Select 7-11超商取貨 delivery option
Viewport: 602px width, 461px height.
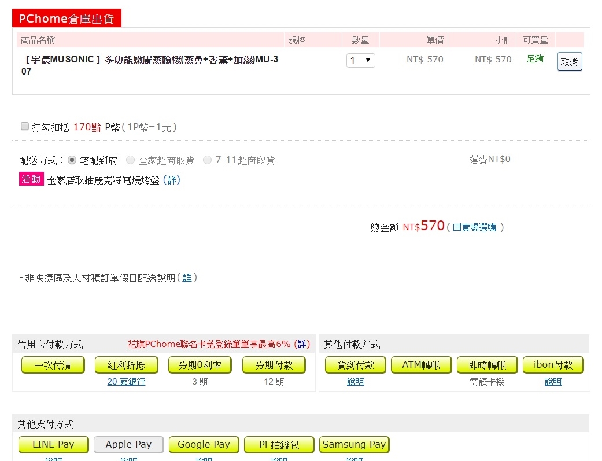pos(208,160)
